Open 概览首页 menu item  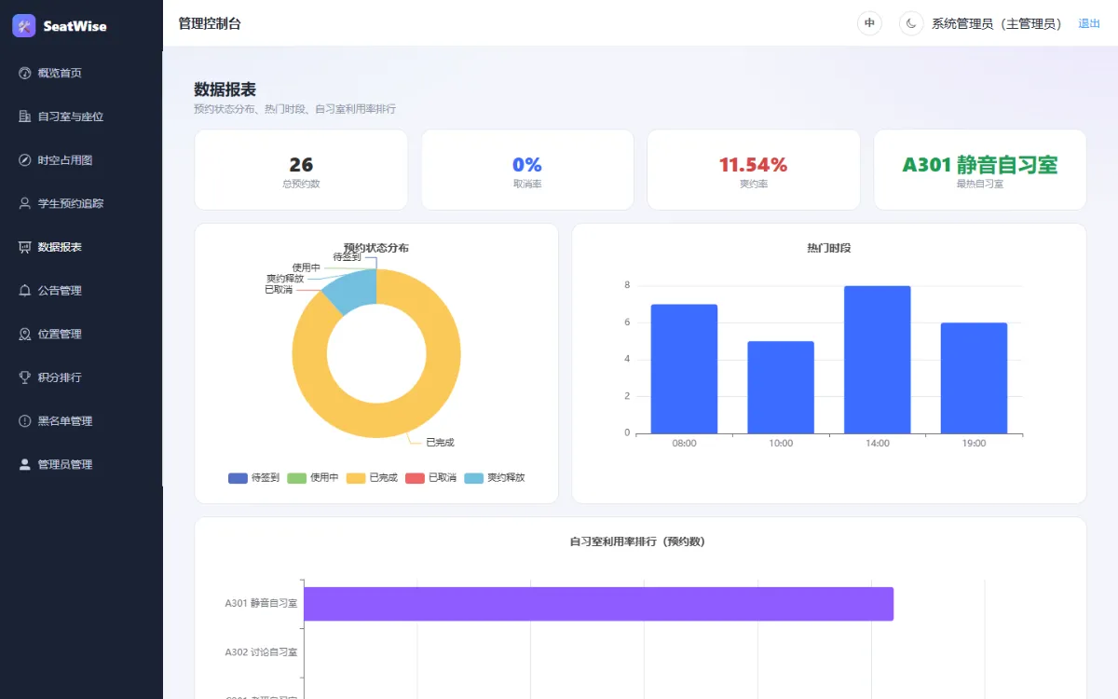pyautogui.click(x=81, y=73)
